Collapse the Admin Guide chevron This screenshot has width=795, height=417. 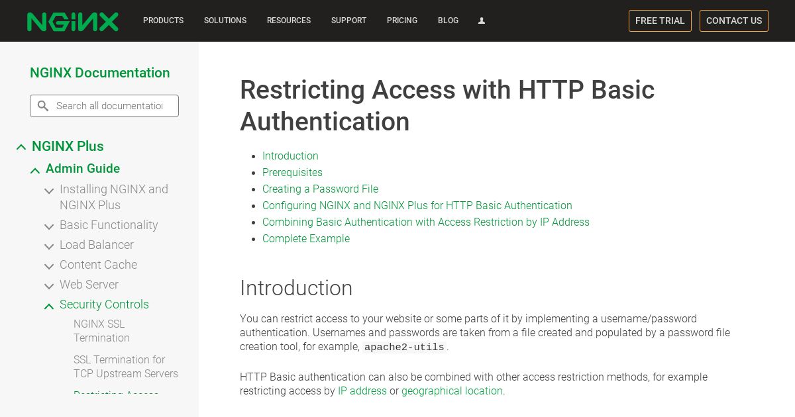35,171
